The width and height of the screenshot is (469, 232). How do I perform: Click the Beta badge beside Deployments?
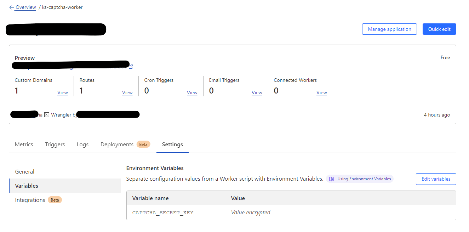click(x=143, y=145)
